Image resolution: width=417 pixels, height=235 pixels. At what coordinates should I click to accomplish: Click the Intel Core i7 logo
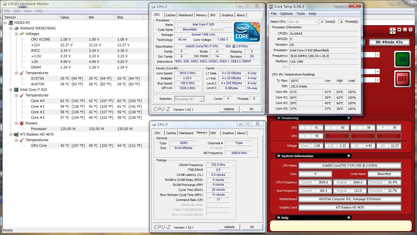click(247, 32)
